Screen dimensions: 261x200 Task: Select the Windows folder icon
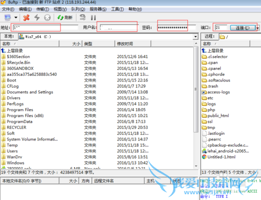(4, 163)
